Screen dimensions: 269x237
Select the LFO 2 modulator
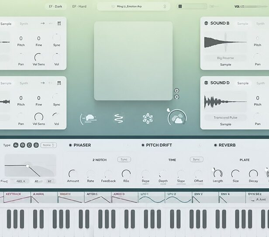tap(179, 197)
